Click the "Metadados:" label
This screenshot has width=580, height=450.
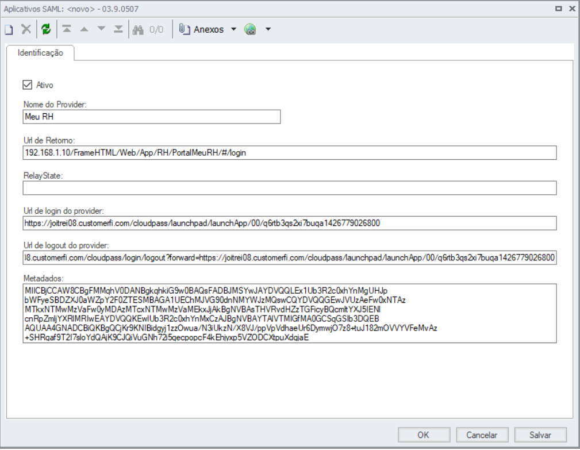[44, 278]
